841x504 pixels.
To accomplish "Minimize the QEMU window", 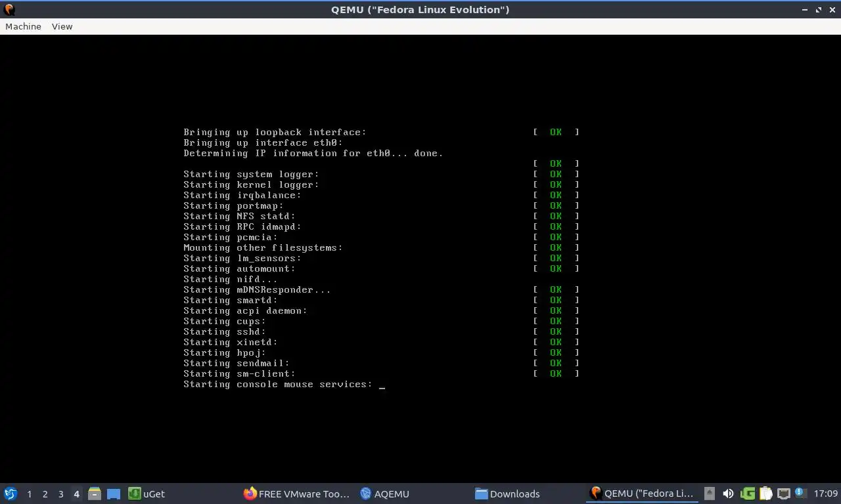I will click(806, 10).
